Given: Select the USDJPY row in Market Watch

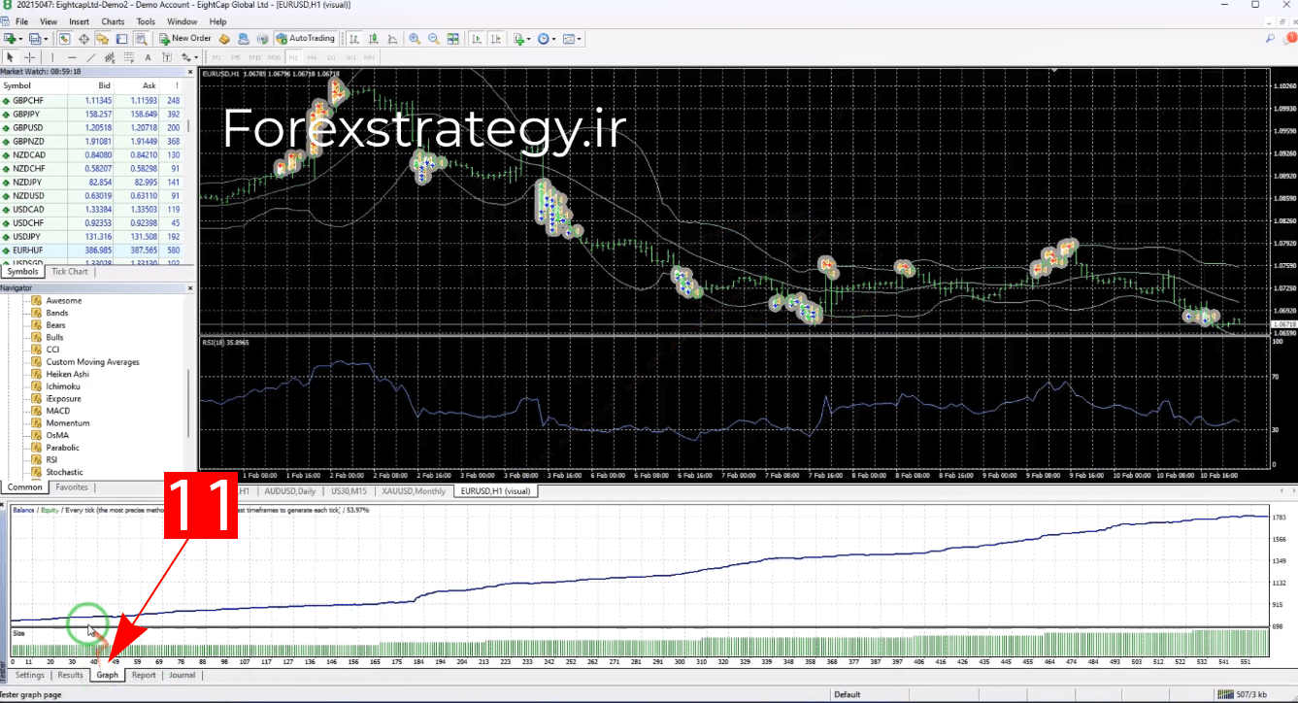Looking at the screenshot, I should (x=93, y=237).
